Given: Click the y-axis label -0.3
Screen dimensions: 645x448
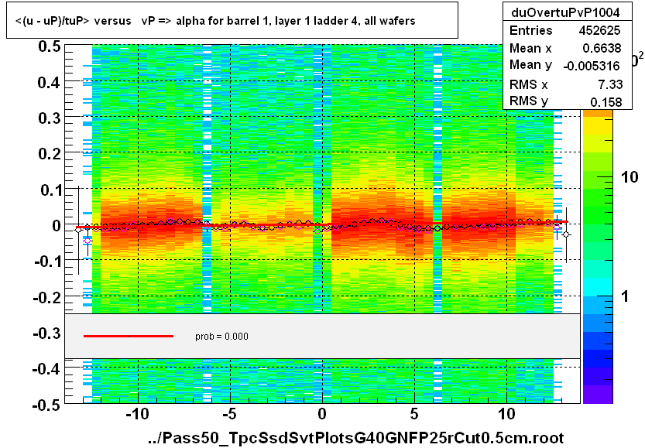Looking at the screenshot, I should 47,333.
